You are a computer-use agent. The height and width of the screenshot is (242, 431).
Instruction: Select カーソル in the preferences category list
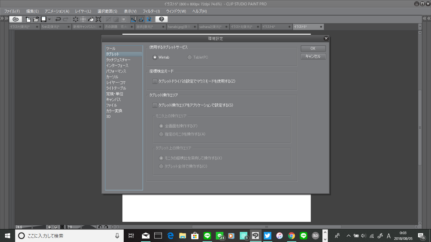112,77
